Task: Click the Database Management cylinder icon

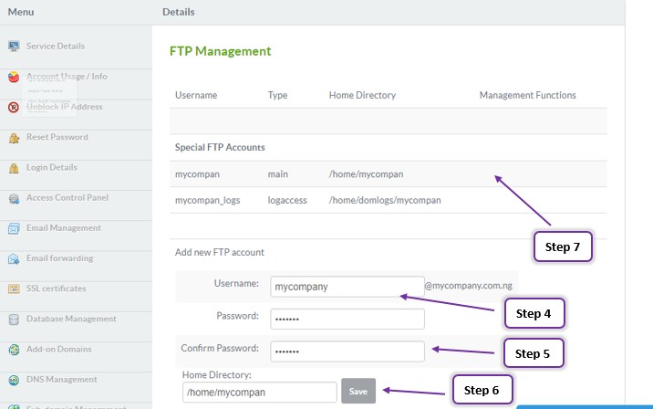Action: 14,320
